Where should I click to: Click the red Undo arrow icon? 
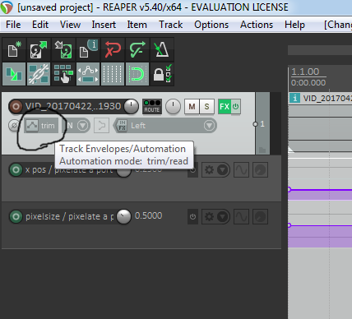tap(113, 49)
